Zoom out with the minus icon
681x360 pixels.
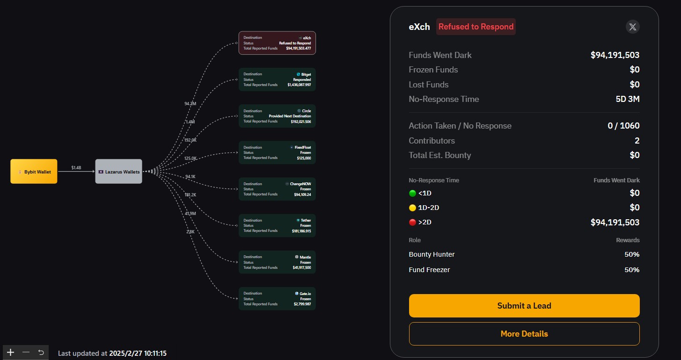26,352
